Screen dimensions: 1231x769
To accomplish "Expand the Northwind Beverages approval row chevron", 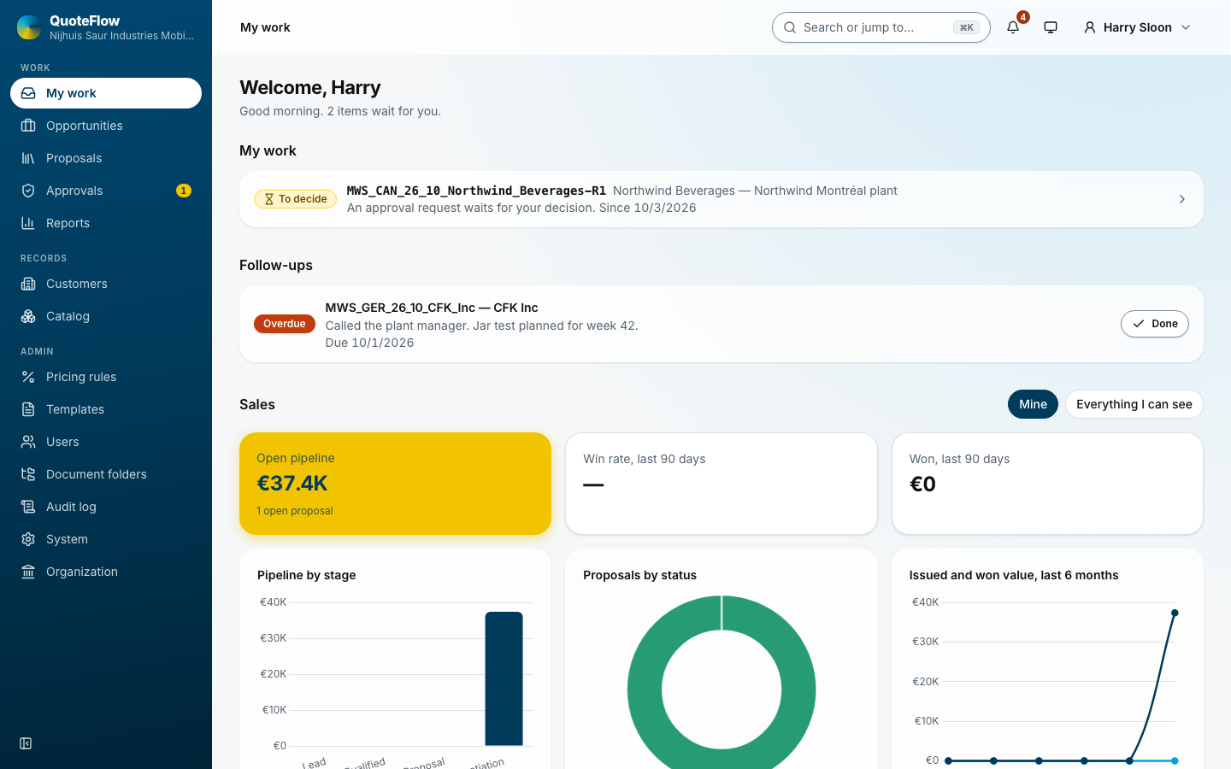I will tap(1182, 199).
